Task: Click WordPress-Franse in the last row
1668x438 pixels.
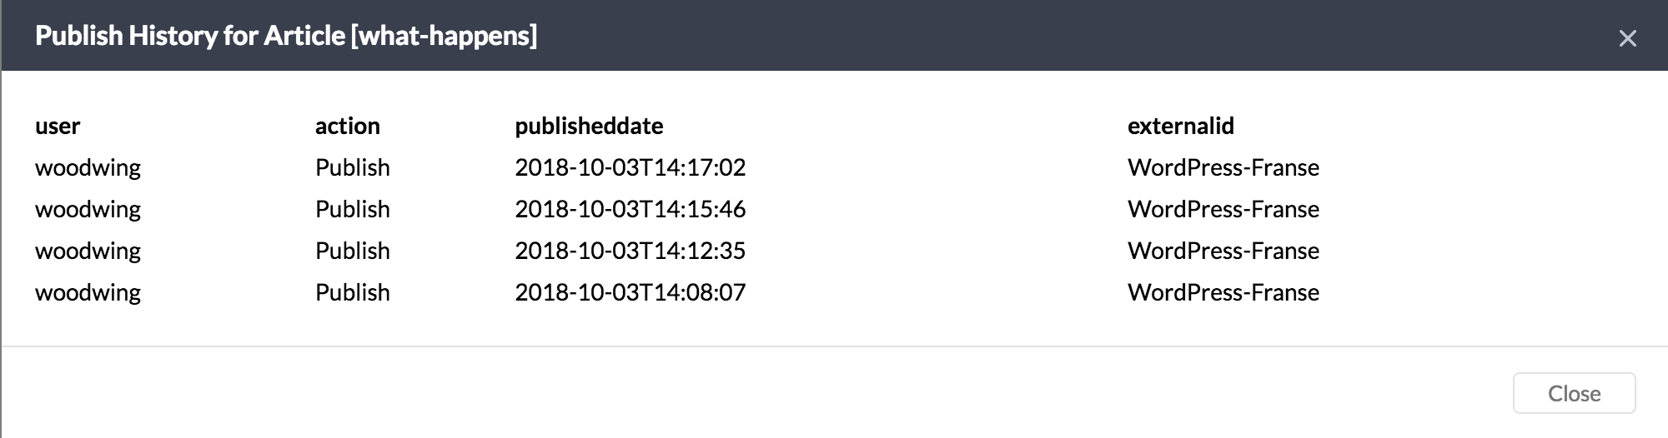Action: pyautogui.click(x=1223, y=292)
